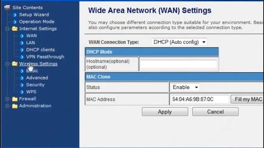Click the MAC Address input field
The width and height of the screenshot is (264, 148).
click(x=200, y=99)
